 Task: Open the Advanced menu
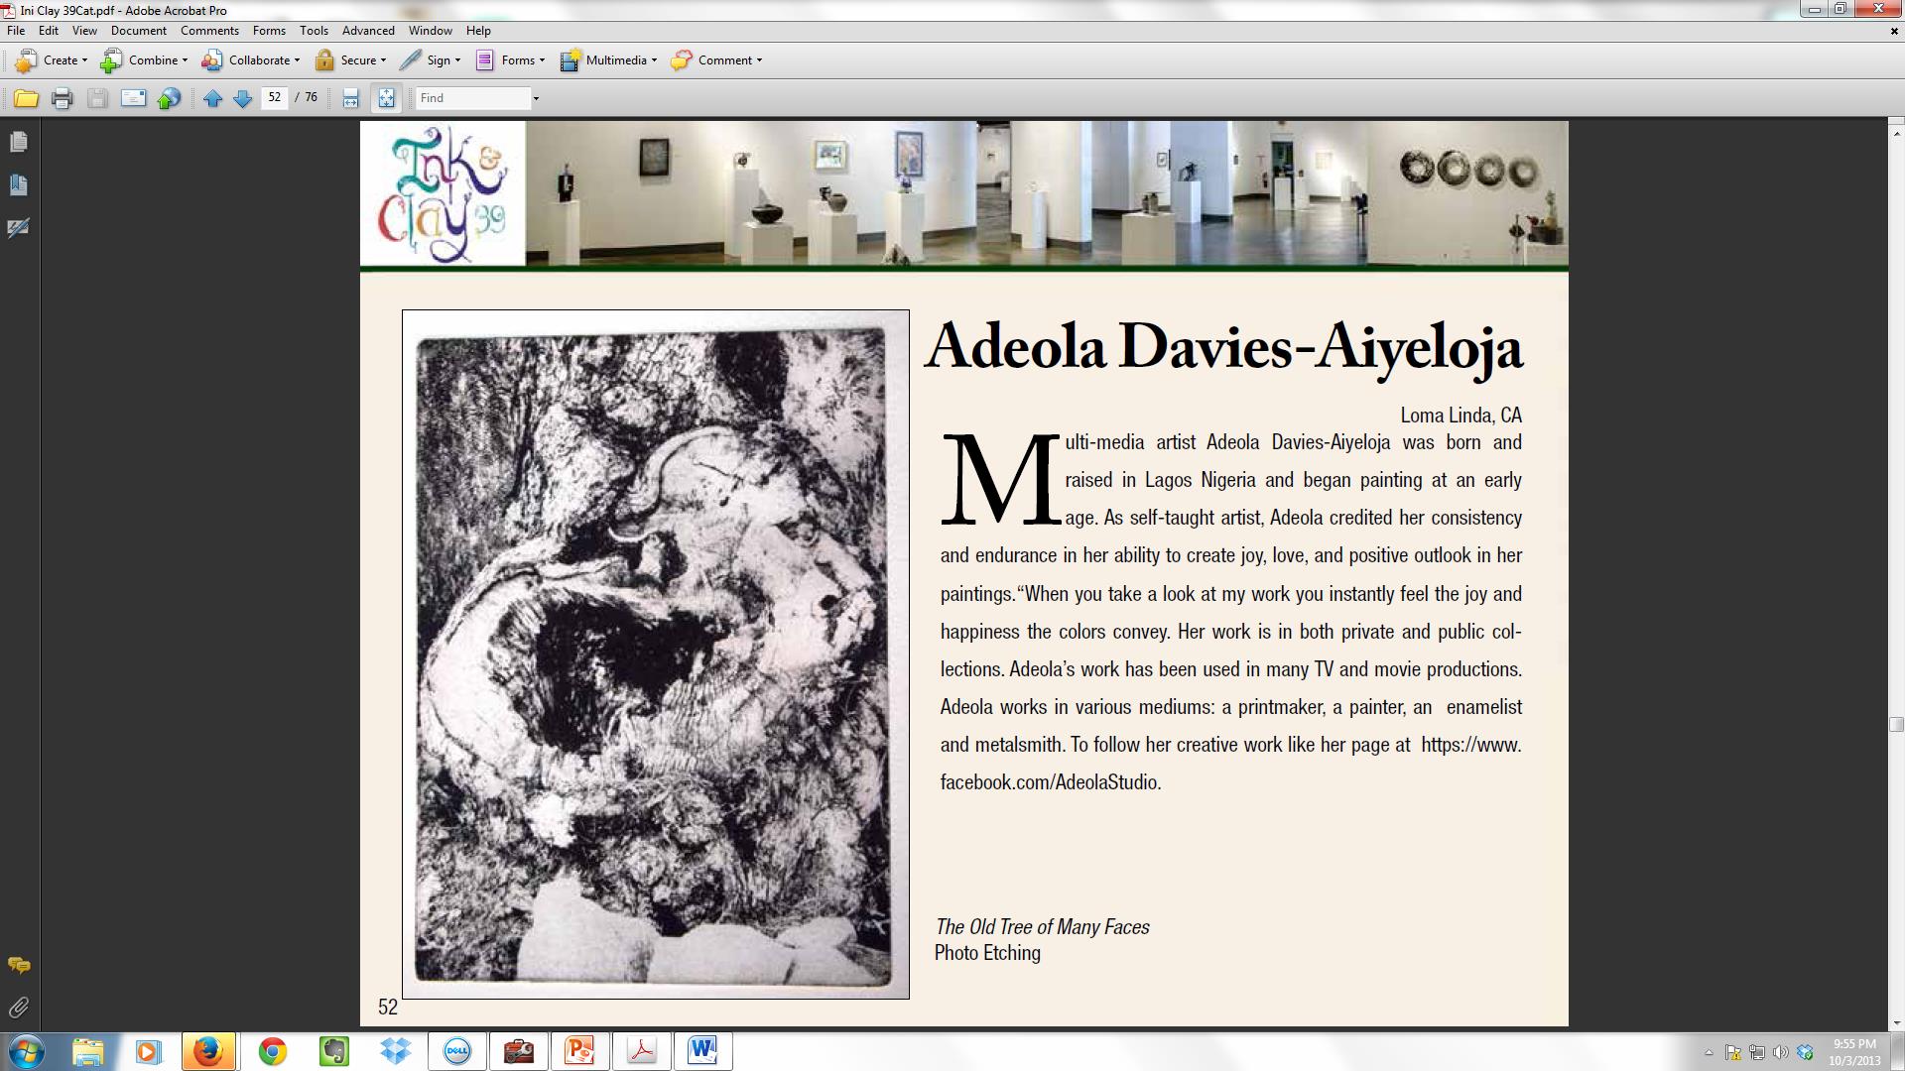click(x=368, y=31)
